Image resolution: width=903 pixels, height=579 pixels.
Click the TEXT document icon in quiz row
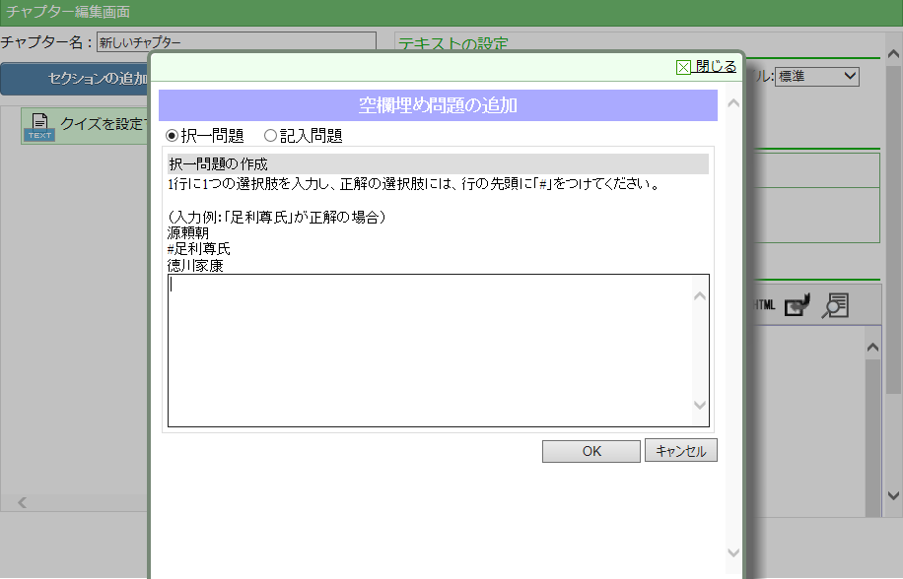coord(39,126)
